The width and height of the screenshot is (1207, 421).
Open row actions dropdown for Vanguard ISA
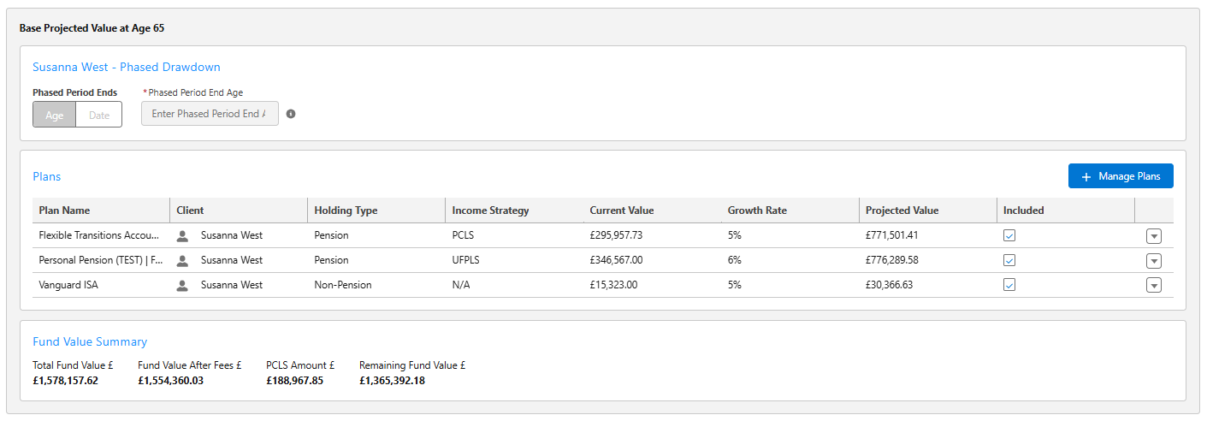[1153, 286]
